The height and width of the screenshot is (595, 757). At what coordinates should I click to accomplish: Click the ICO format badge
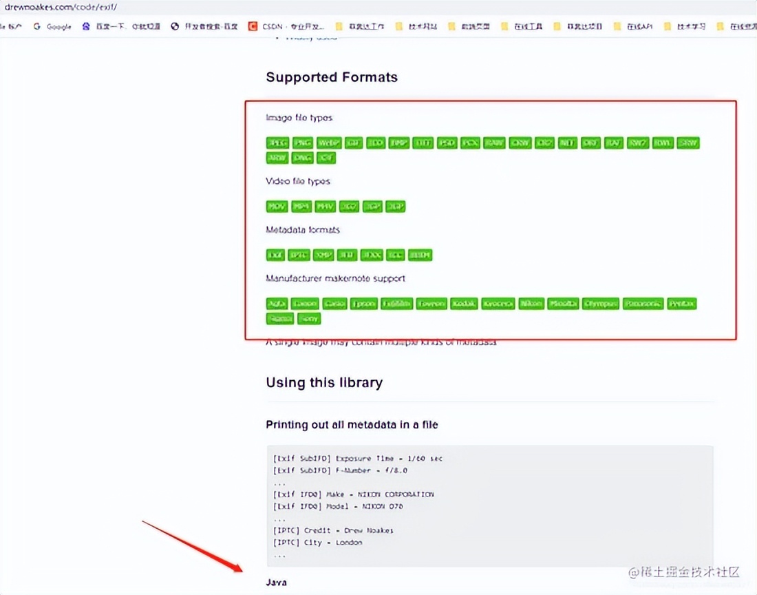[376, 143]
